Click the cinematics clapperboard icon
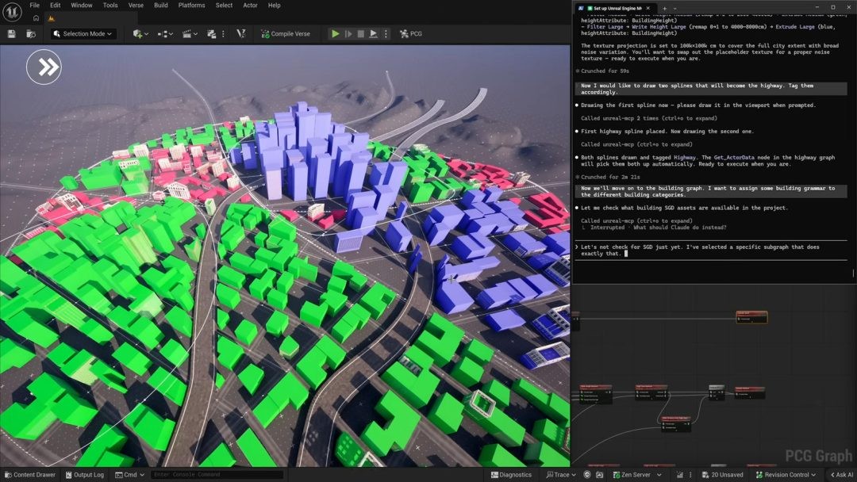 pyautogui.click(x=186, y=34)
